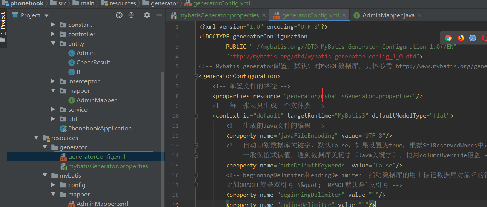Select CheckResult in project tree
487x207 pixels.
pos(93,63)
